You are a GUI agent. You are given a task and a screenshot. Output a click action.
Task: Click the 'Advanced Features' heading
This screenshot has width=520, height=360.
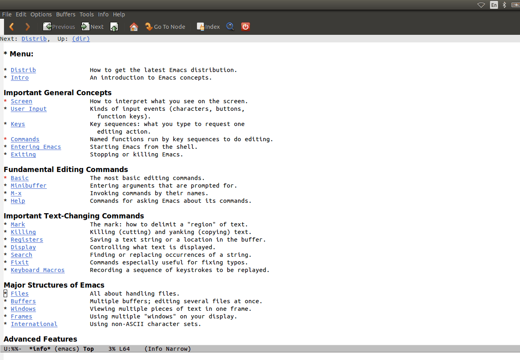click(40, 339)
